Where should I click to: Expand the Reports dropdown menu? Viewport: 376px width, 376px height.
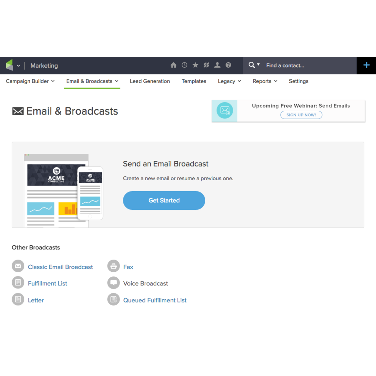(x=265, y=81)
